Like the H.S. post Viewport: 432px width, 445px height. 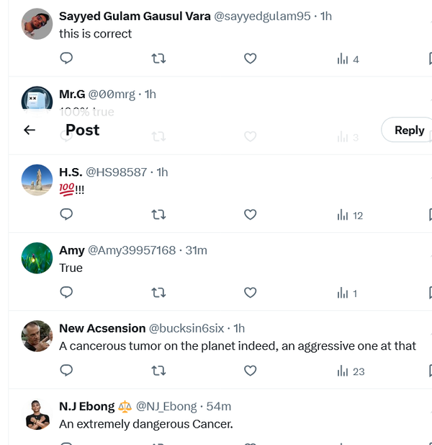tap(250, 214)
